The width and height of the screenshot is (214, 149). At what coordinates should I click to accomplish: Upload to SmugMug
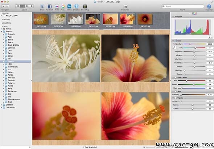pyautogui.click(x=85, y=7)
